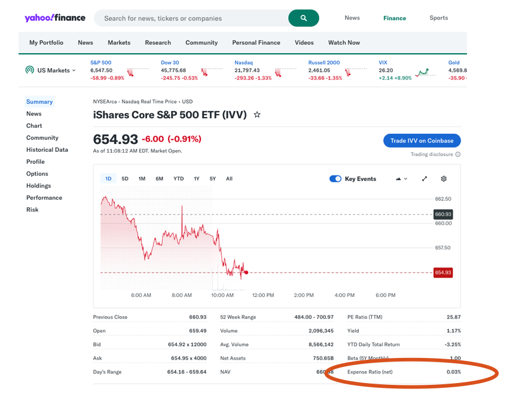The image size is (522, 398).
Task: Select the 1D chart range
Action: 108,179
